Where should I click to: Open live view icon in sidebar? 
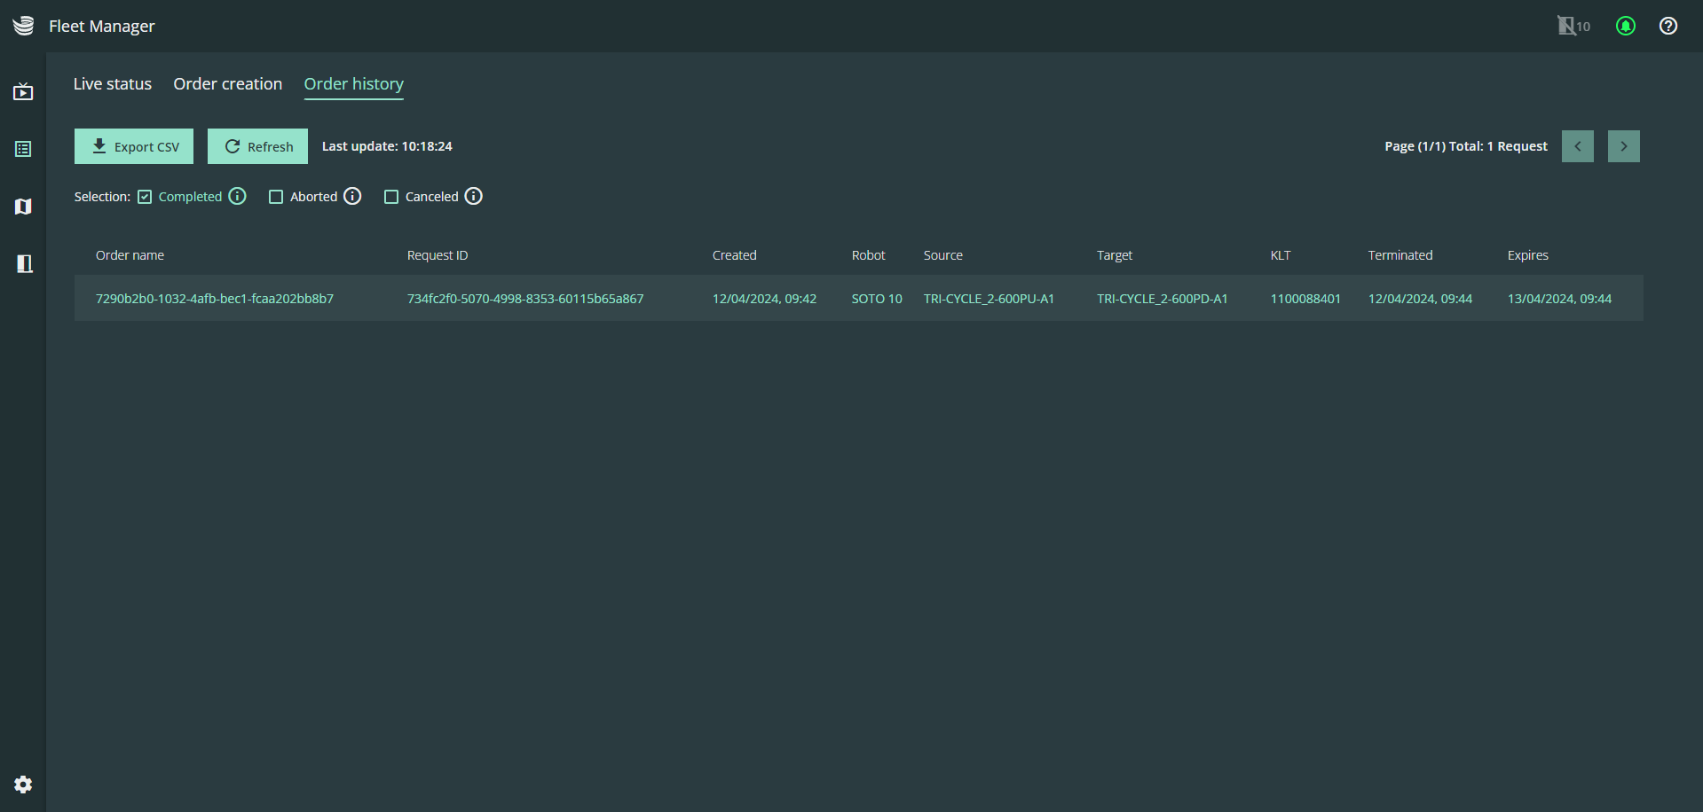23,92
